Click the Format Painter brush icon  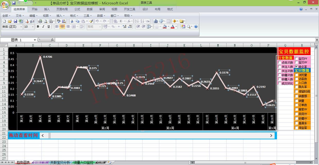(91, 21)
